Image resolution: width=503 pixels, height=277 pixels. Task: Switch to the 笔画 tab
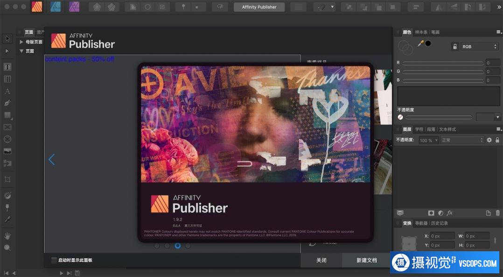pyautogui.click(x=435, y=32)
